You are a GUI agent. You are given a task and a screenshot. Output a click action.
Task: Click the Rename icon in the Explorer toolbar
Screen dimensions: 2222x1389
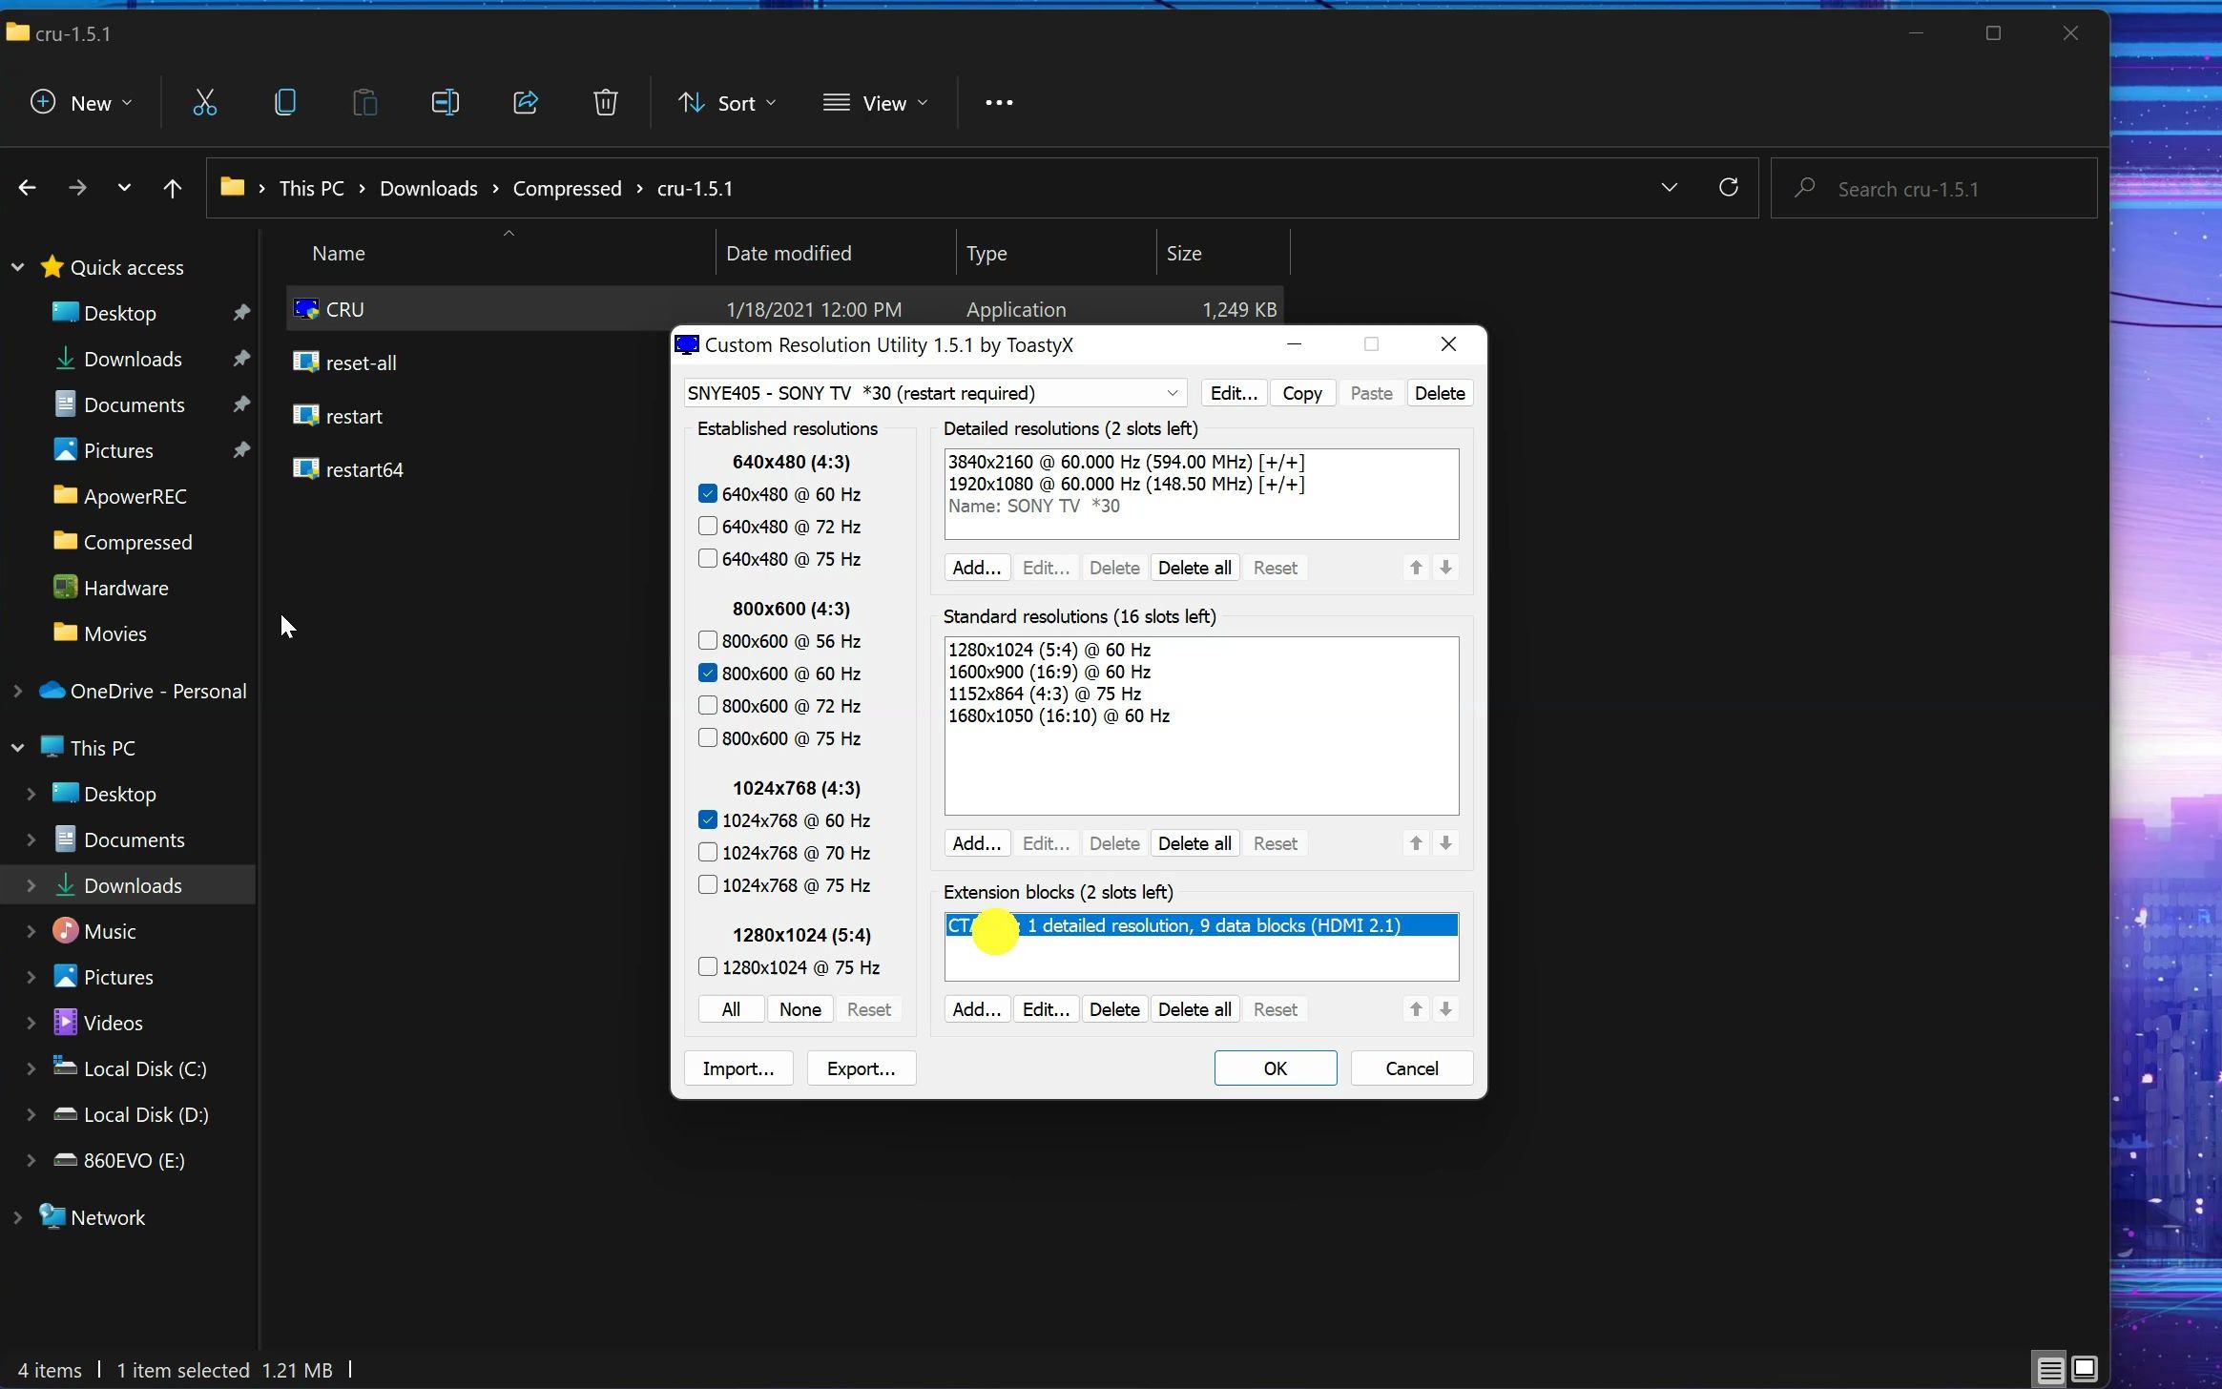[x=445, y=102]
